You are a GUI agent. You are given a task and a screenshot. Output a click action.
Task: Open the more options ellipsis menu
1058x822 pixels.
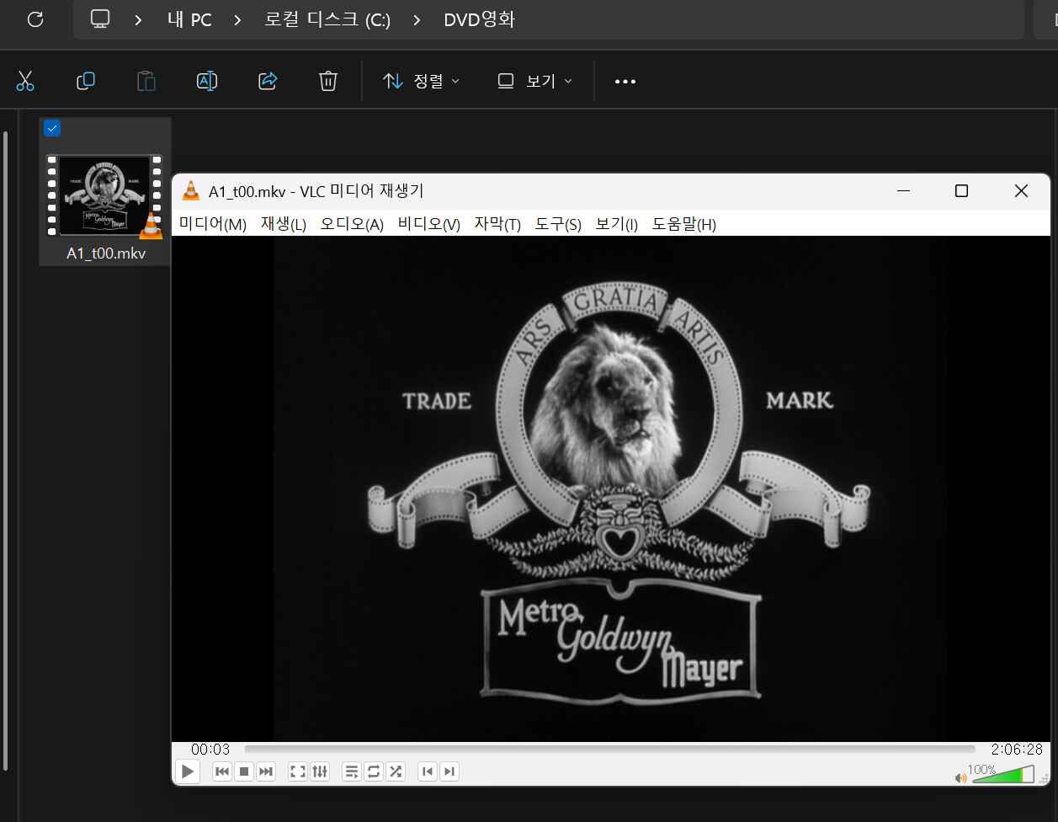(625, 82)
